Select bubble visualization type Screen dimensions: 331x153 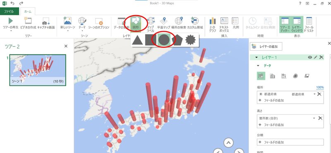click(x=284, y=76)
